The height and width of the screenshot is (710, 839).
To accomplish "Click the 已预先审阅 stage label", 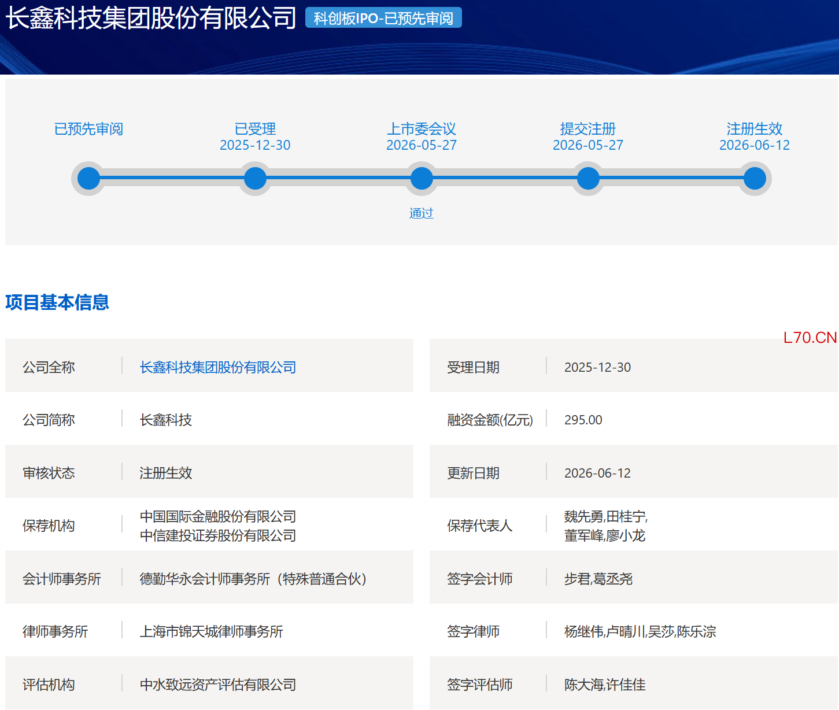I will click(x=88, y=129).
